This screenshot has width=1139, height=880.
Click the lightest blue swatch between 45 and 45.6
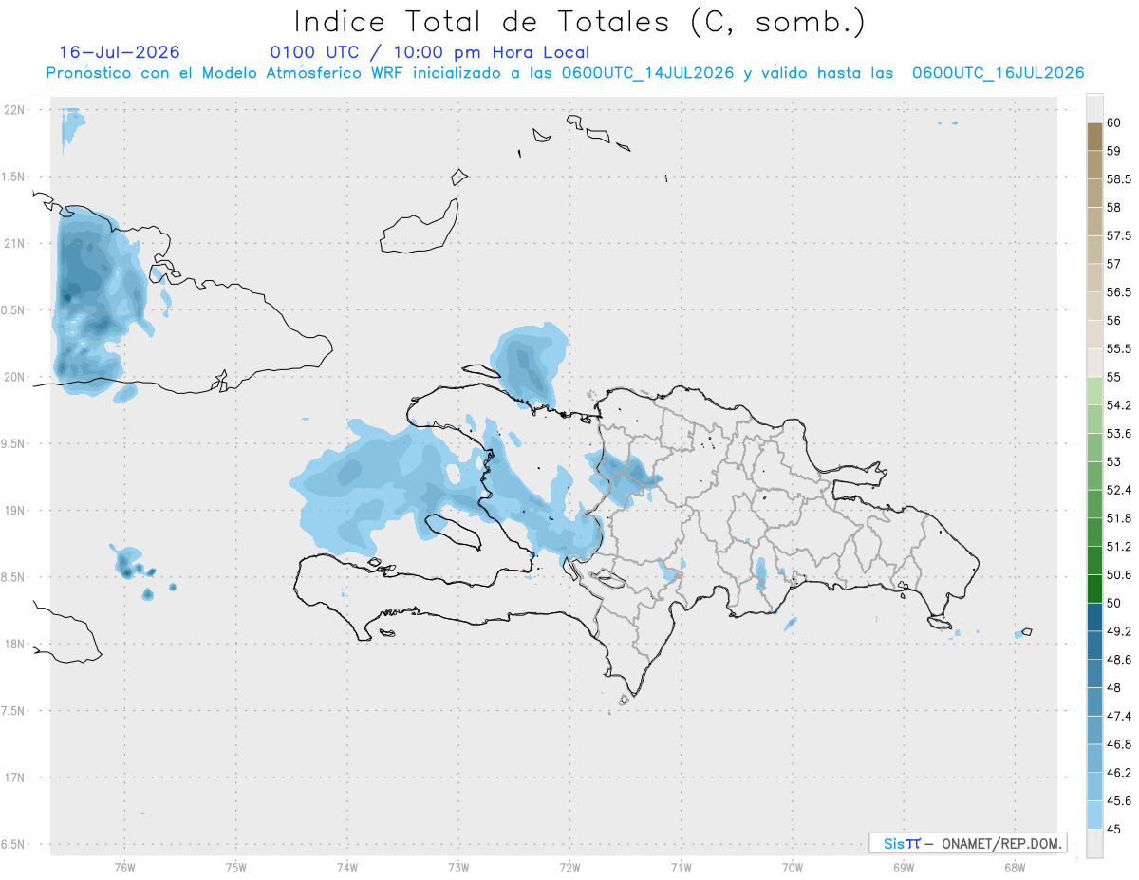click(x=1094, y=814)
